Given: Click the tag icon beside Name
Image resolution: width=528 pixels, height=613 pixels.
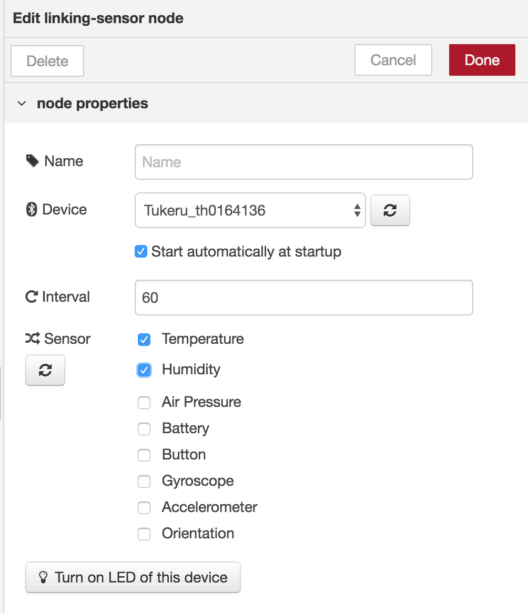Looking at the screenshot, I should [33, 161].
